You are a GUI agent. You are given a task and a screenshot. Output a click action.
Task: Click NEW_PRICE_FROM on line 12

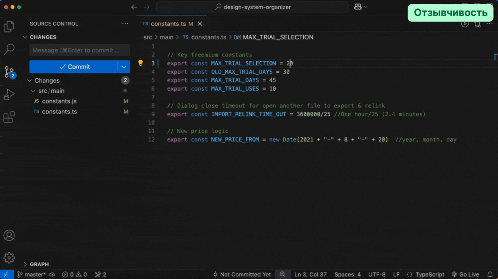click(x=235, y=139)
